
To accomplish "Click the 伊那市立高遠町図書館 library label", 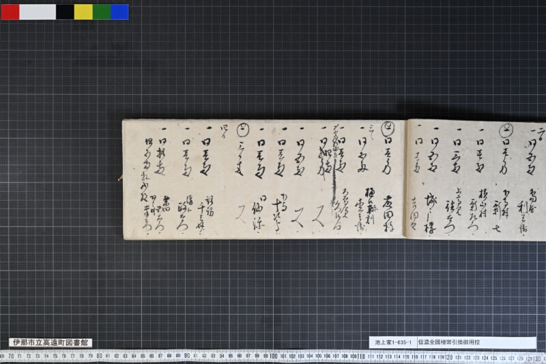I will (x=51, y=342).
